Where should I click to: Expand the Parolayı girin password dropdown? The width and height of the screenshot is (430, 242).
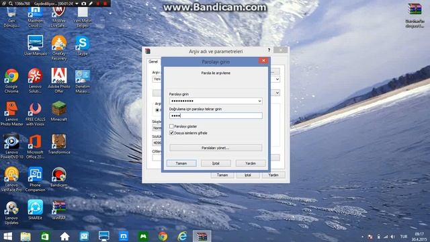coord(259,101)
